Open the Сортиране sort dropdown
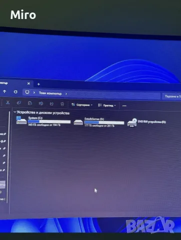The image size is (181, 240). tap(82, 105)
